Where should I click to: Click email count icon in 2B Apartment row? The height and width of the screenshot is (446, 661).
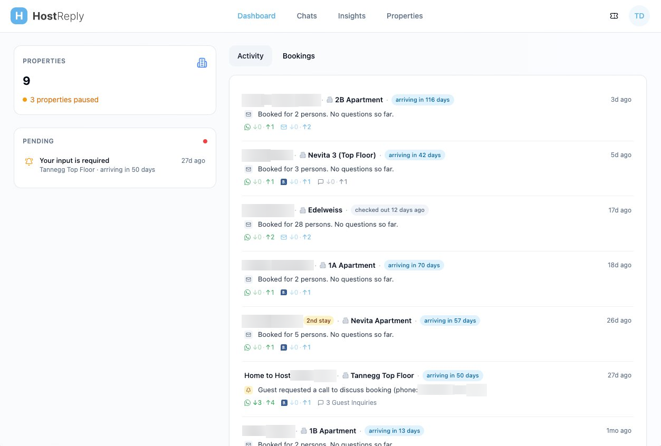pyautogui.click(x=284, y=127)
